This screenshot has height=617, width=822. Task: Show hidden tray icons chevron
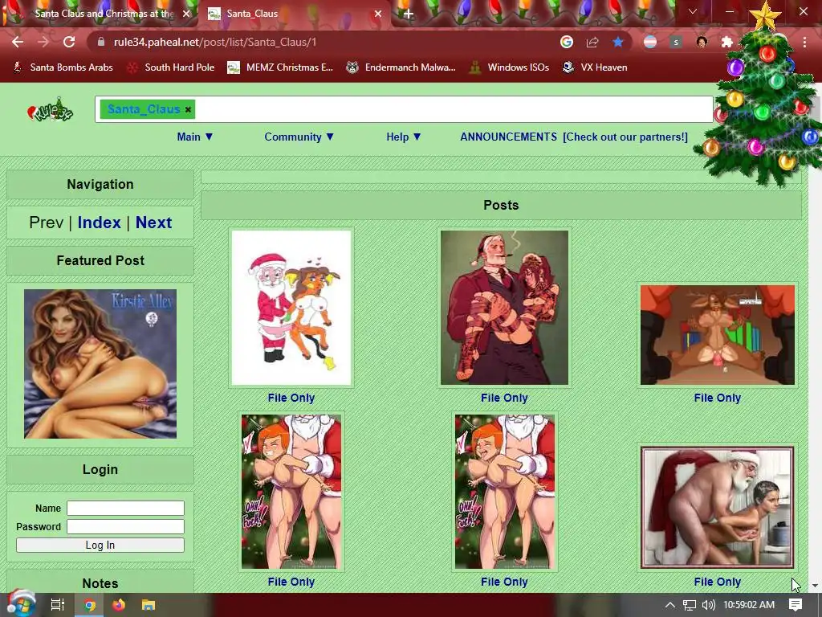670,605
